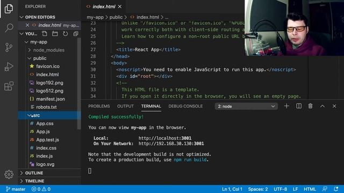Switch to the Debug Console tab
Image resolution: width=344 pixels, height=193 pixels.
(185, 106)
